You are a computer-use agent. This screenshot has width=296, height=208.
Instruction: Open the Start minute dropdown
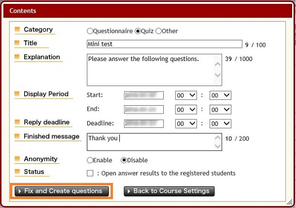click(220, 95)
